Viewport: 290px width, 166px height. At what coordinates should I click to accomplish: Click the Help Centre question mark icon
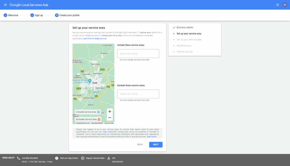57,158
